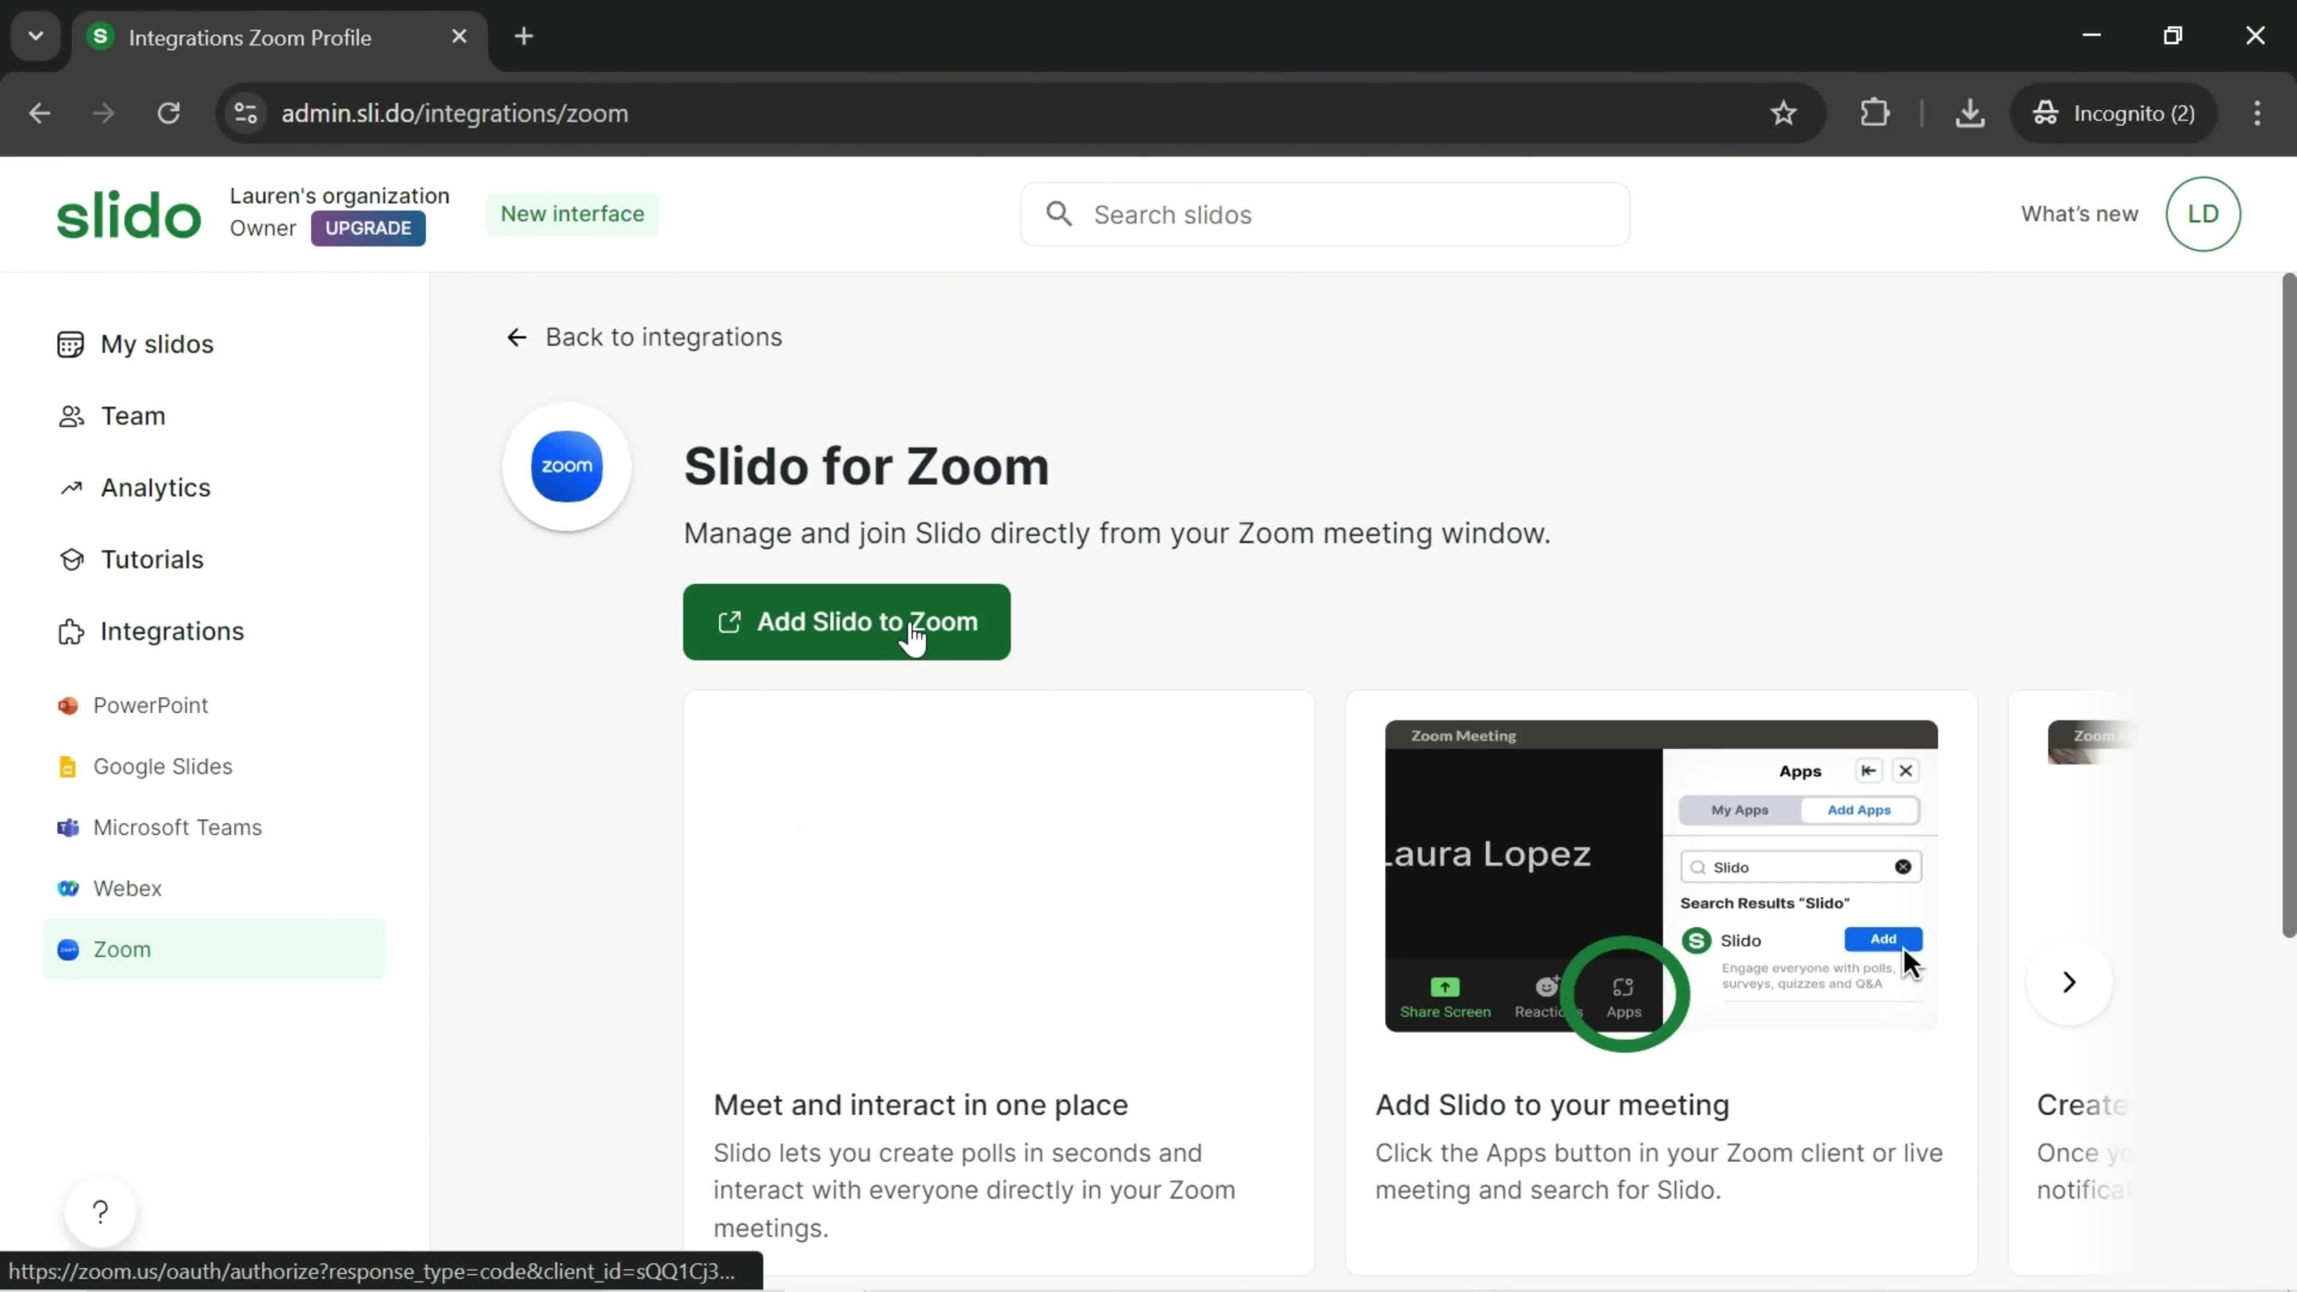
Task: Select Integrations Zoom Profile tab
Action: coord(280,38)
